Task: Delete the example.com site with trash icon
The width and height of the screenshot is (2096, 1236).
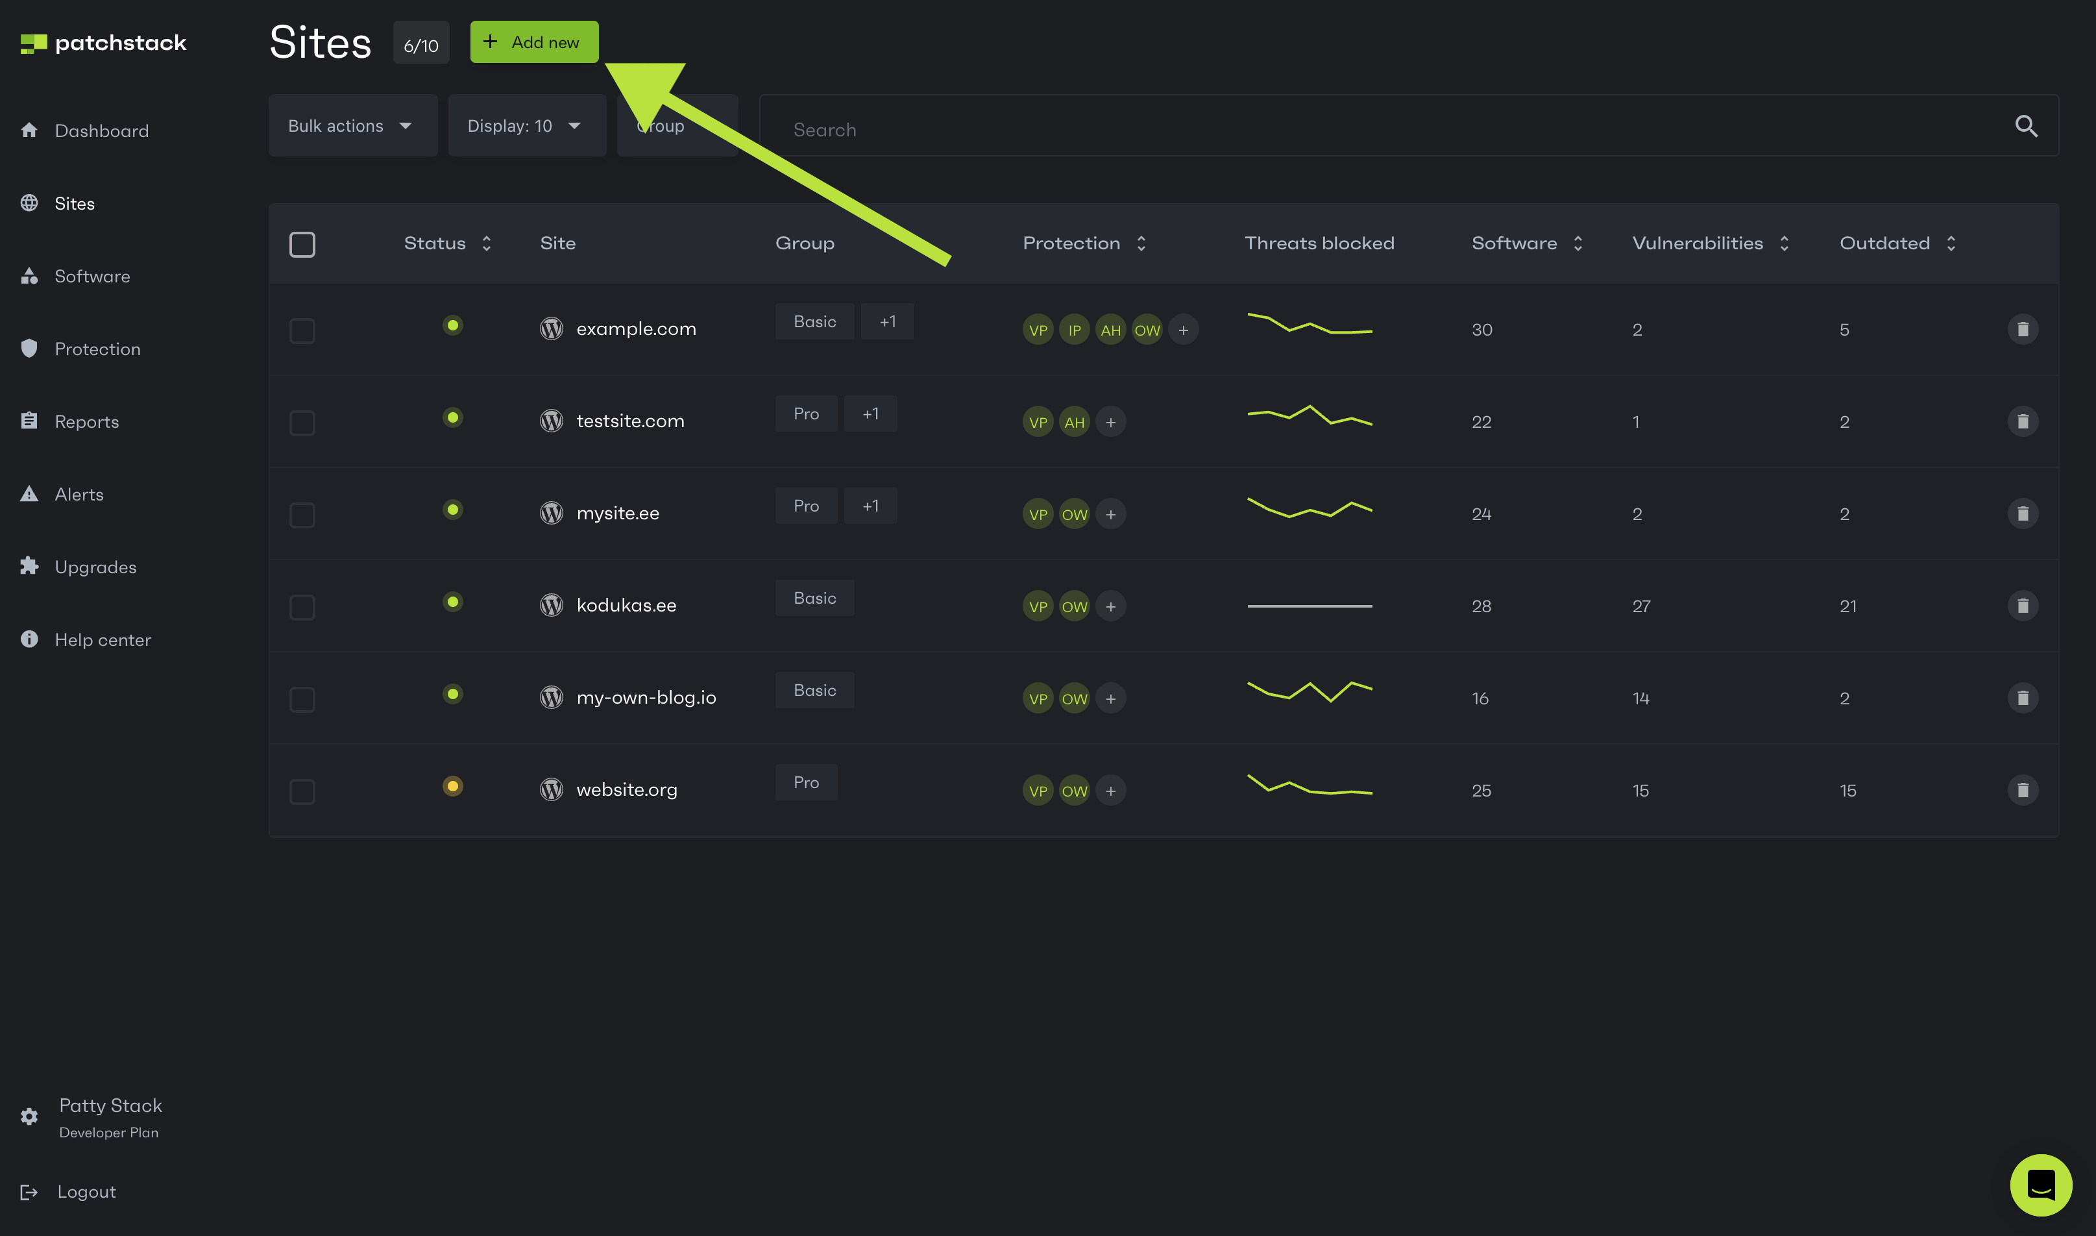Action: pos(2022,329)
